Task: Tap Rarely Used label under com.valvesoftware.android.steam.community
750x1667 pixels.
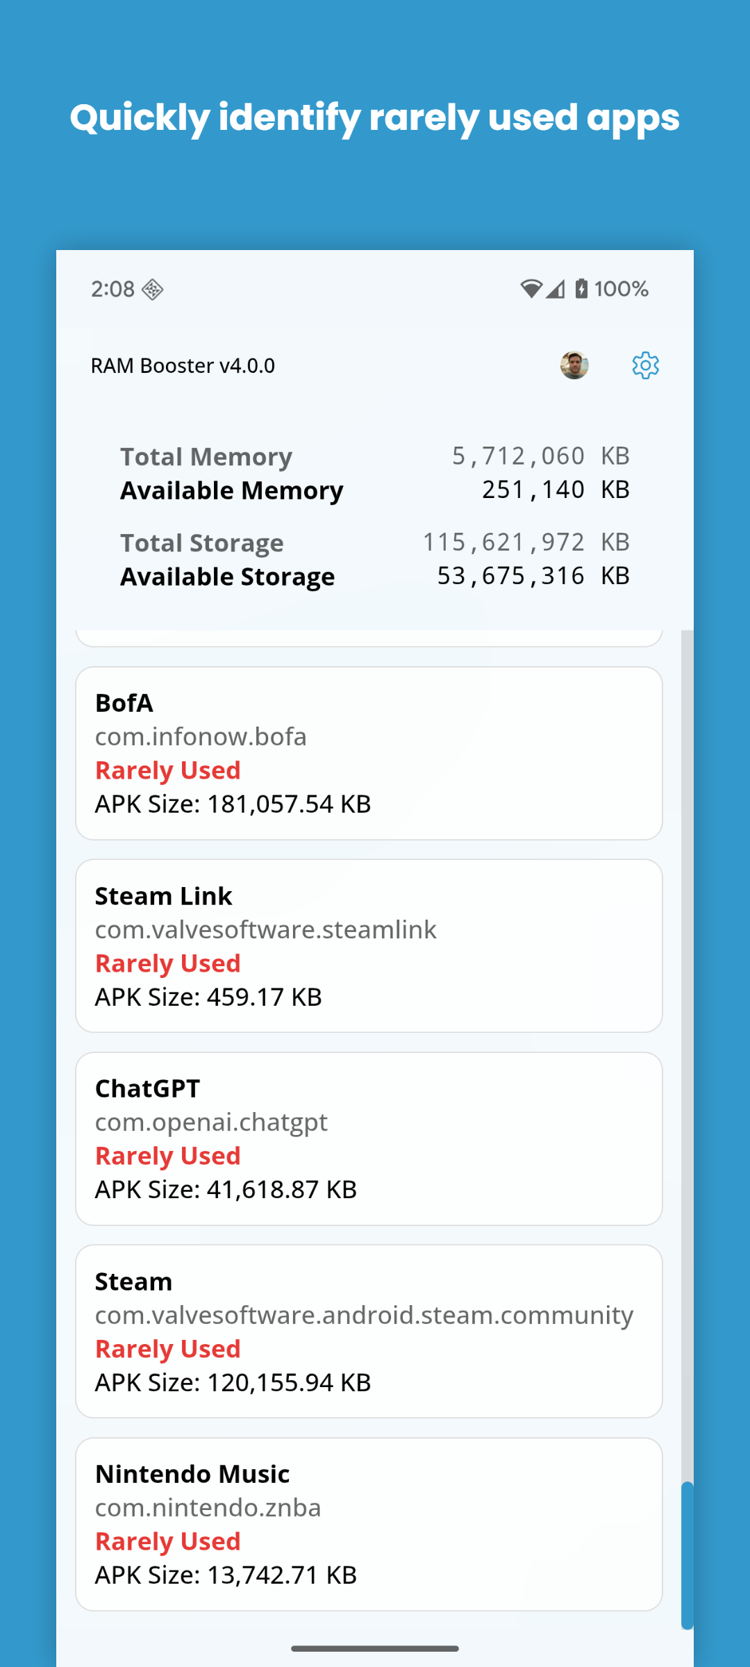Action: 167,1349
